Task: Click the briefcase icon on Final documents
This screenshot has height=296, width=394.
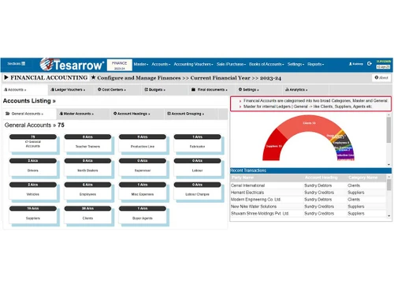Action: [x=193, y=89]
